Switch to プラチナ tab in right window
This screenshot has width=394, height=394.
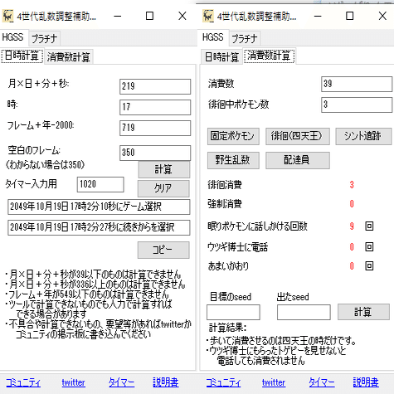coord(245,38)
